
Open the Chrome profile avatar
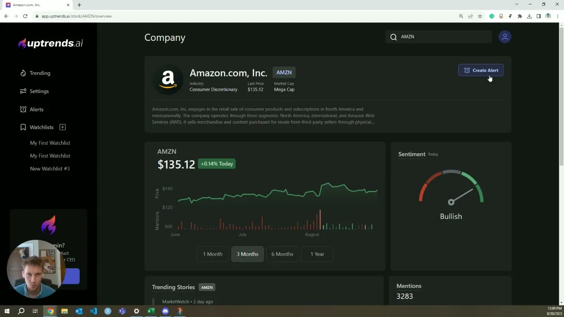pyautogui.click(x=548, y=16)
